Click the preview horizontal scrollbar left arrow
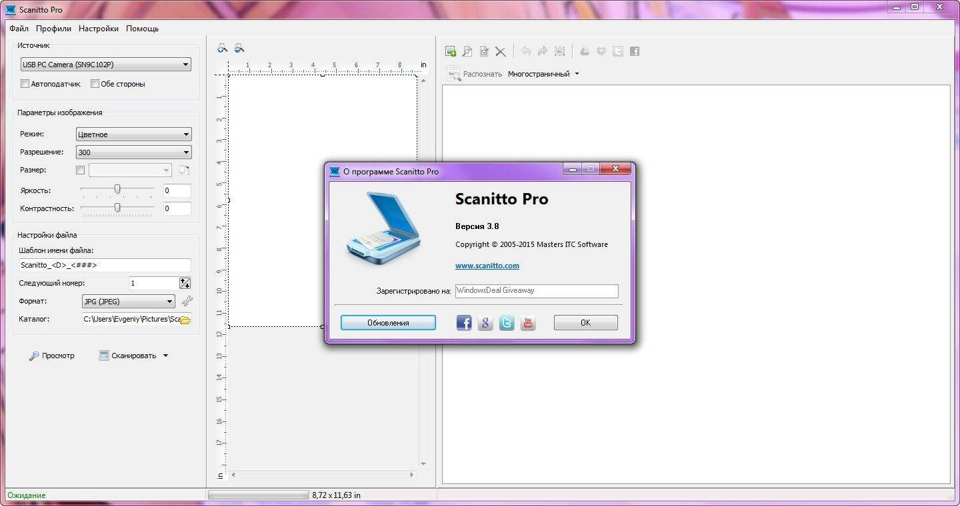 tap(233, 475)
